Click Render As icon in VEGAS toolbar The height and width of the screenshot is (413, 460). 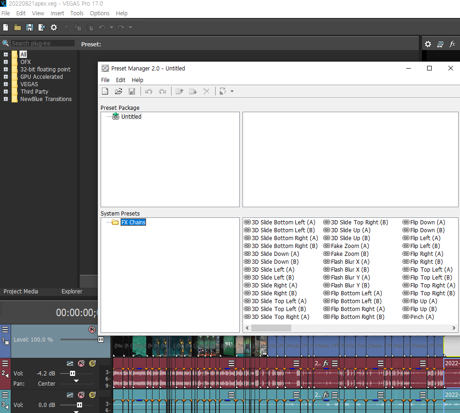(x=42, y=27)
